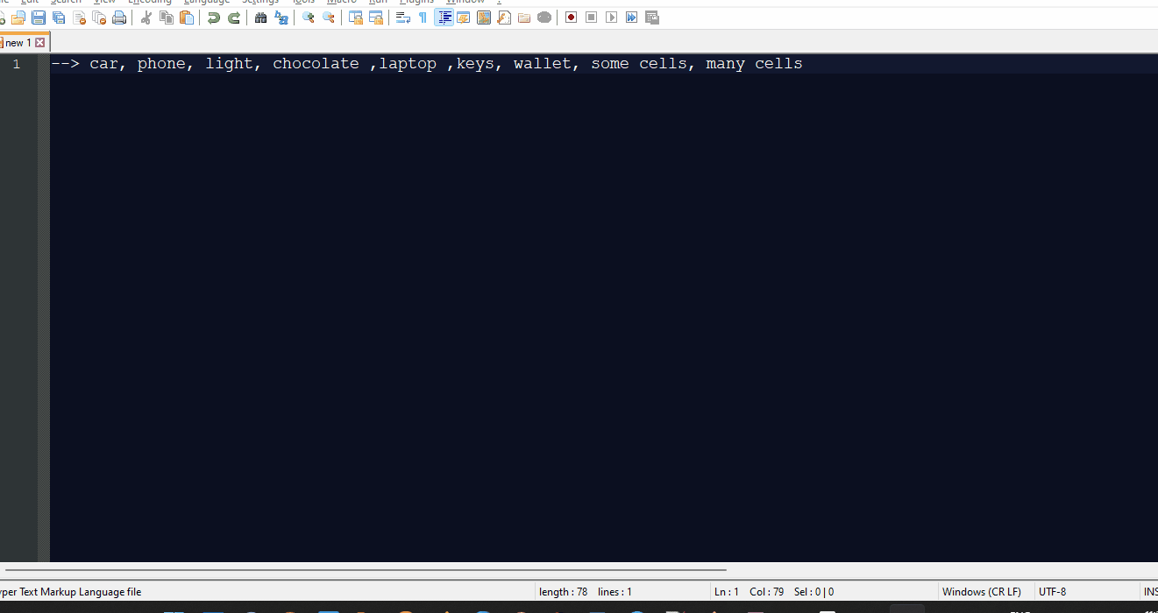Toggle show all characters pilcrow icon
1158x613 pixels.
(x=423, y=18)
